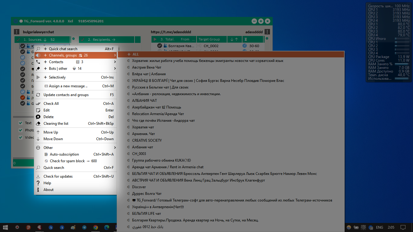Toggle the checkmark on the Болгария Ква row

[x=159, y=46]
